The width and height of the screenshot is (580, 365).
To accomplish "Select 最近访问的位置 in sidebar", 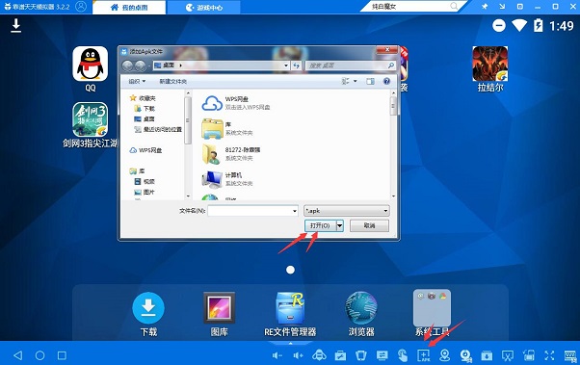I will pos(158,129).
